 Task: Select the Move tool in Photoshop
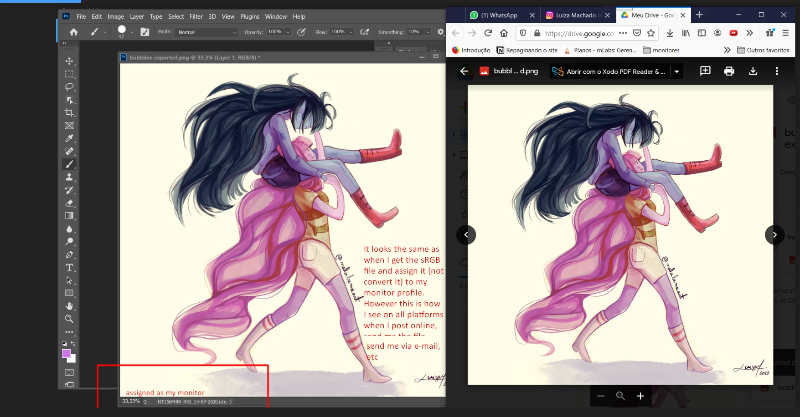click(x=69, y=61)
